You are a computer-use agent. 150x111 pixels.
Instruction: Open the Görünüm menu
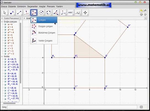pyautogui.click(x=21, y=6)
